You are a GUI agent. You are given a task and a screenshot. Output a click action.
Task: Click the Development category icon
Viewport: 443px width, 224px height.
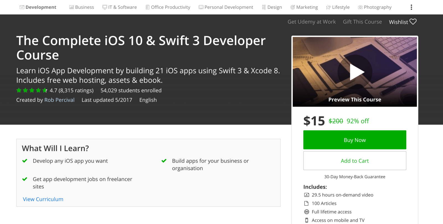click(22, 7)
